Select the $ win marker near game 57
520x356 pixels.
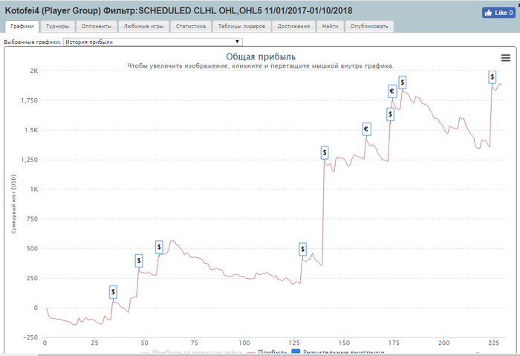(159, 247)
